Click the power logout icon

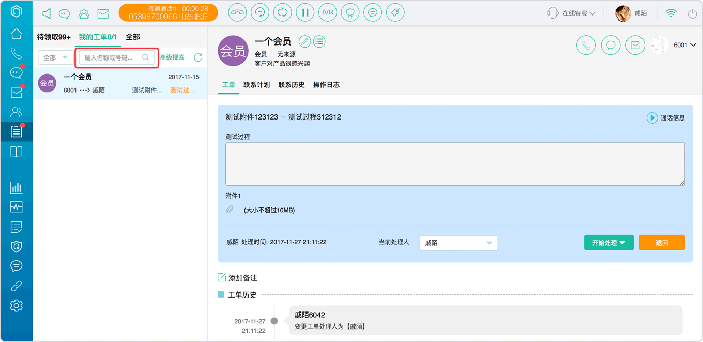point(693,13)
